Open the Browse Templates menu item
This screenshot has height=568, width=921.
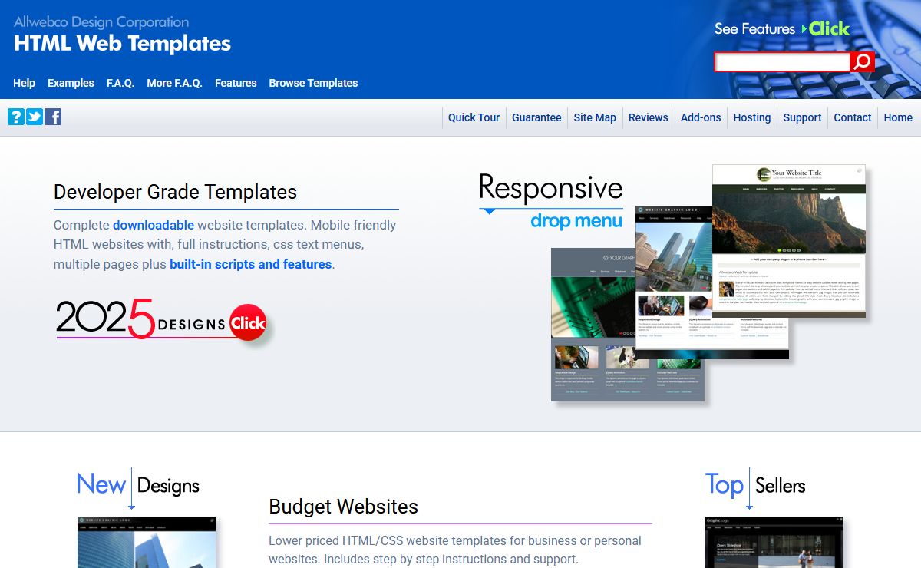(313, 83)
